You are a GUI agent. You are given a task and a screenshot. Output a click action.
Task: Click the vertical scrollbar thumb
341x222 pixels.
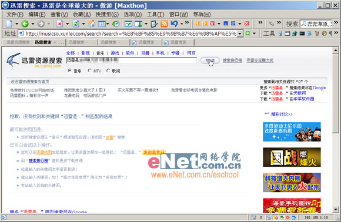pos(336,93)
